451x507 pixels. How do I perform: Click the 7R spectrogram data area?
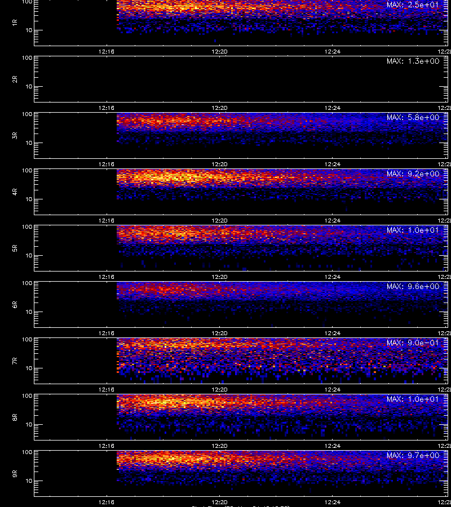coord(282,361)
